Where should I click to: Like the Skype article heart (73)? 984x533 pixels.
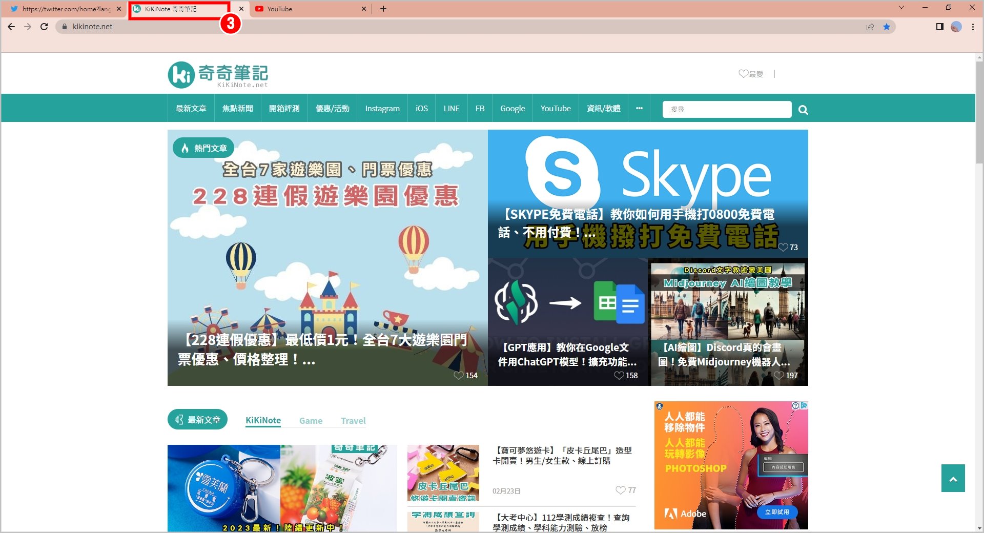coord(783,247)
